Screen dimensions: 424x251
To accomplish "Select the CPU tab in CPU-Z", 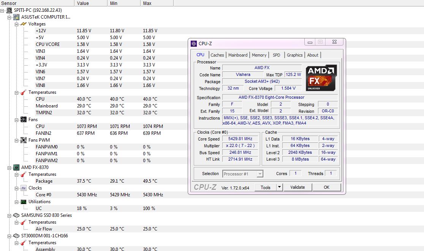I will (x=200, y=55).
